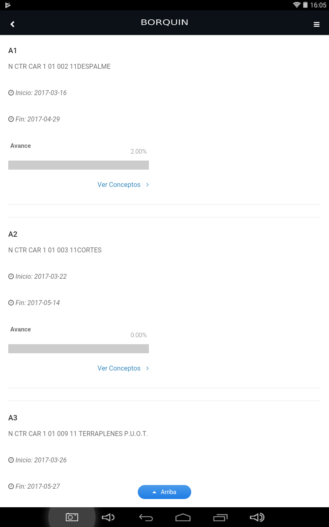Tap the screenshot camera icon
This screenshot has width=329, height=527.
pos(72,517)
